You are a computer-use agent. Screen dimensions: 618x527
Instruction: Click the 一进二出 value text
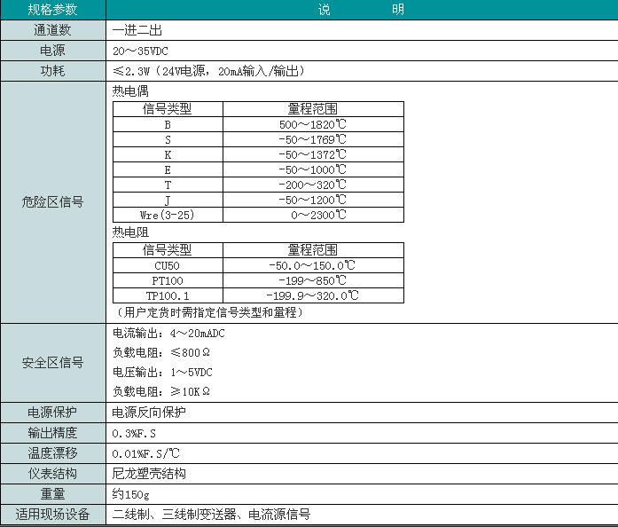point(137,30)
